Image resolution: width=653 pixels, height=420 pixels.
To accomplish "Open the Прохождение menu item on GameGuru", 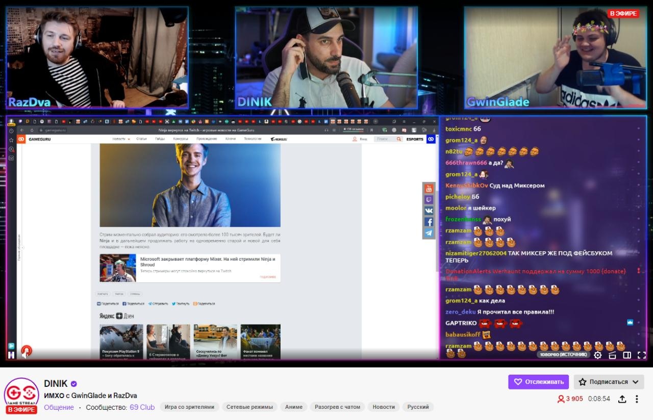I will click(206, 139).
